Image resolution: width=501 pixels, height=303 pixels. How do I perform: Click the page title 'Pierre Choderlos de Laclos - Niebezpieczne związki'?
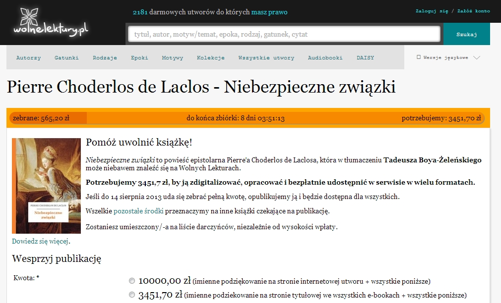pyautogui.click(x=201, y=87)
